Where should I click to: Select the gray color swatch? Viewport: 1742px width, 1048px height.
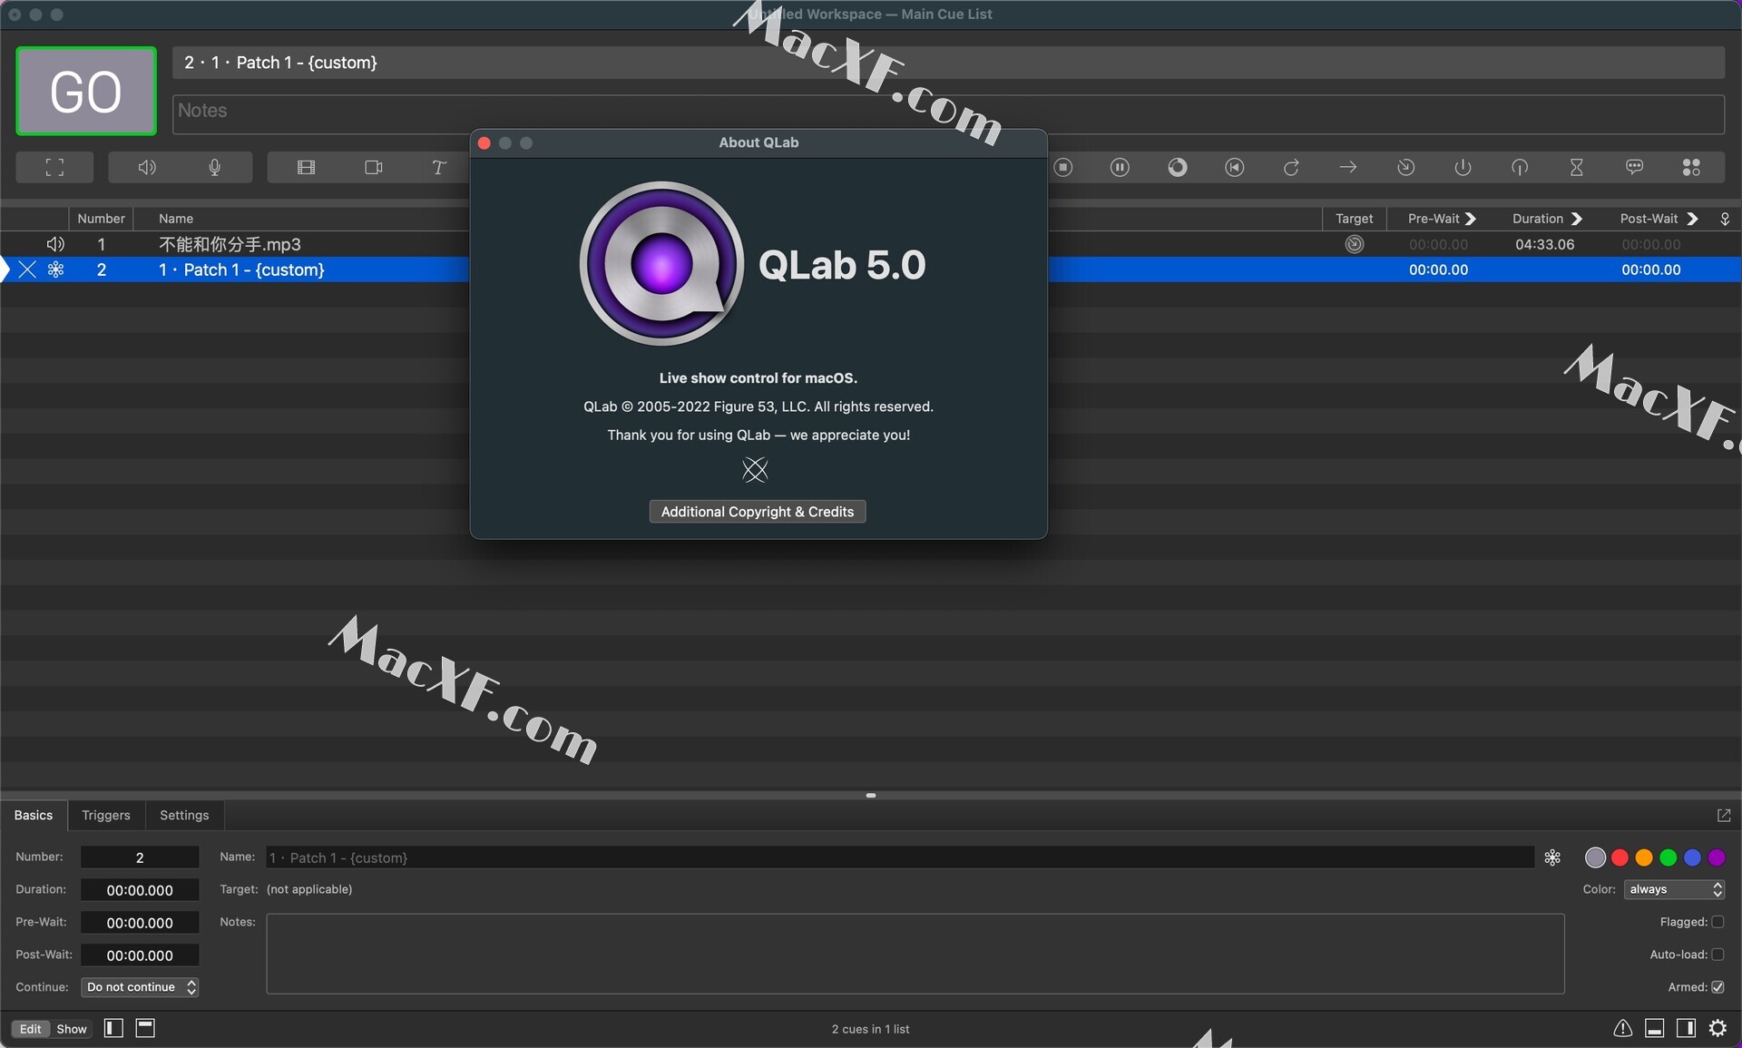pos(1595,857)
